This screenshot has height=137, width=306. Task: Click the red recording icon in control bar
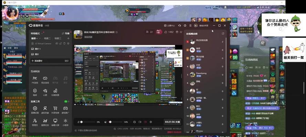(x=145, y=122)
